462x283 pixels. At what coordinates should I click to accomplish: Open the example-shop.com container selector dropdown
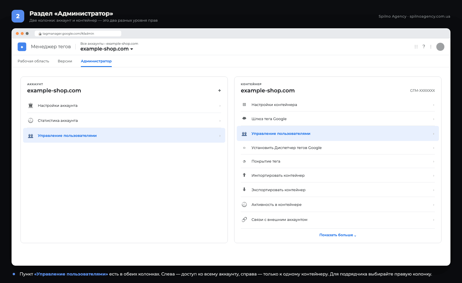[x=107, y=49]
